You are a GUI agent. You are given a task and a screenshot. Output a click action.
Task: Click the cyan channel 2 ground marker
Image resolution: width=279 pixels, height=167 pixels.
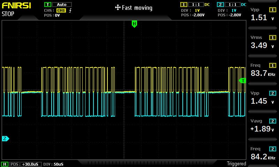5,138
